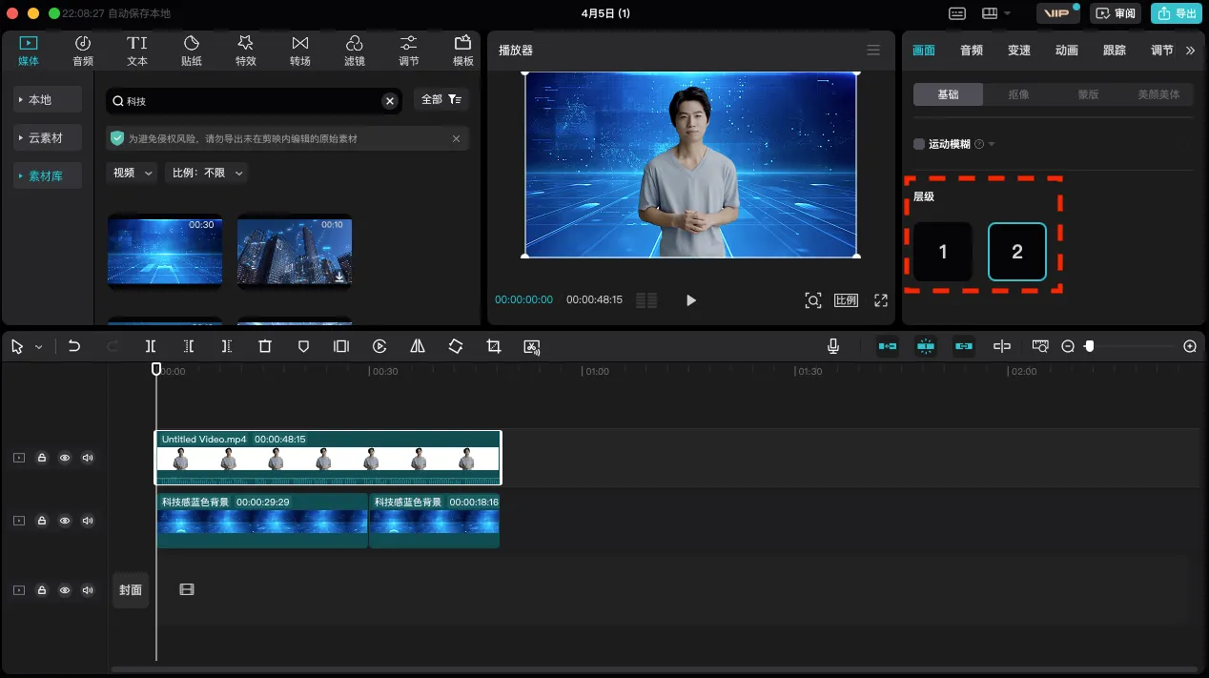The width and height of the screenshot is (1209, 678).
Task: Hide the Untitled Video.mp4 track with eye icon
Action: [65, 458]
